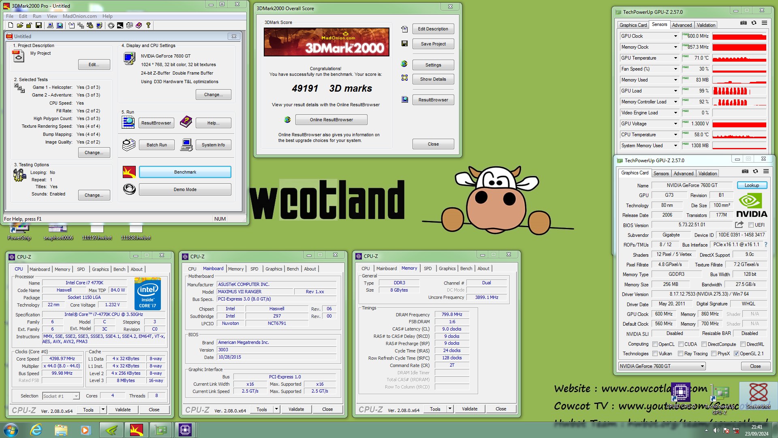Switch to the Advanced tab in the GPU-Z Sensors window
Image resolution: width=778 pixels, height=438 pixels.
(x=682, y=25)
